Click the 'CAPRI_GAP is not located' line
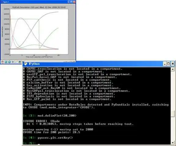Viewport: 176px width, 146px height. 63,71
